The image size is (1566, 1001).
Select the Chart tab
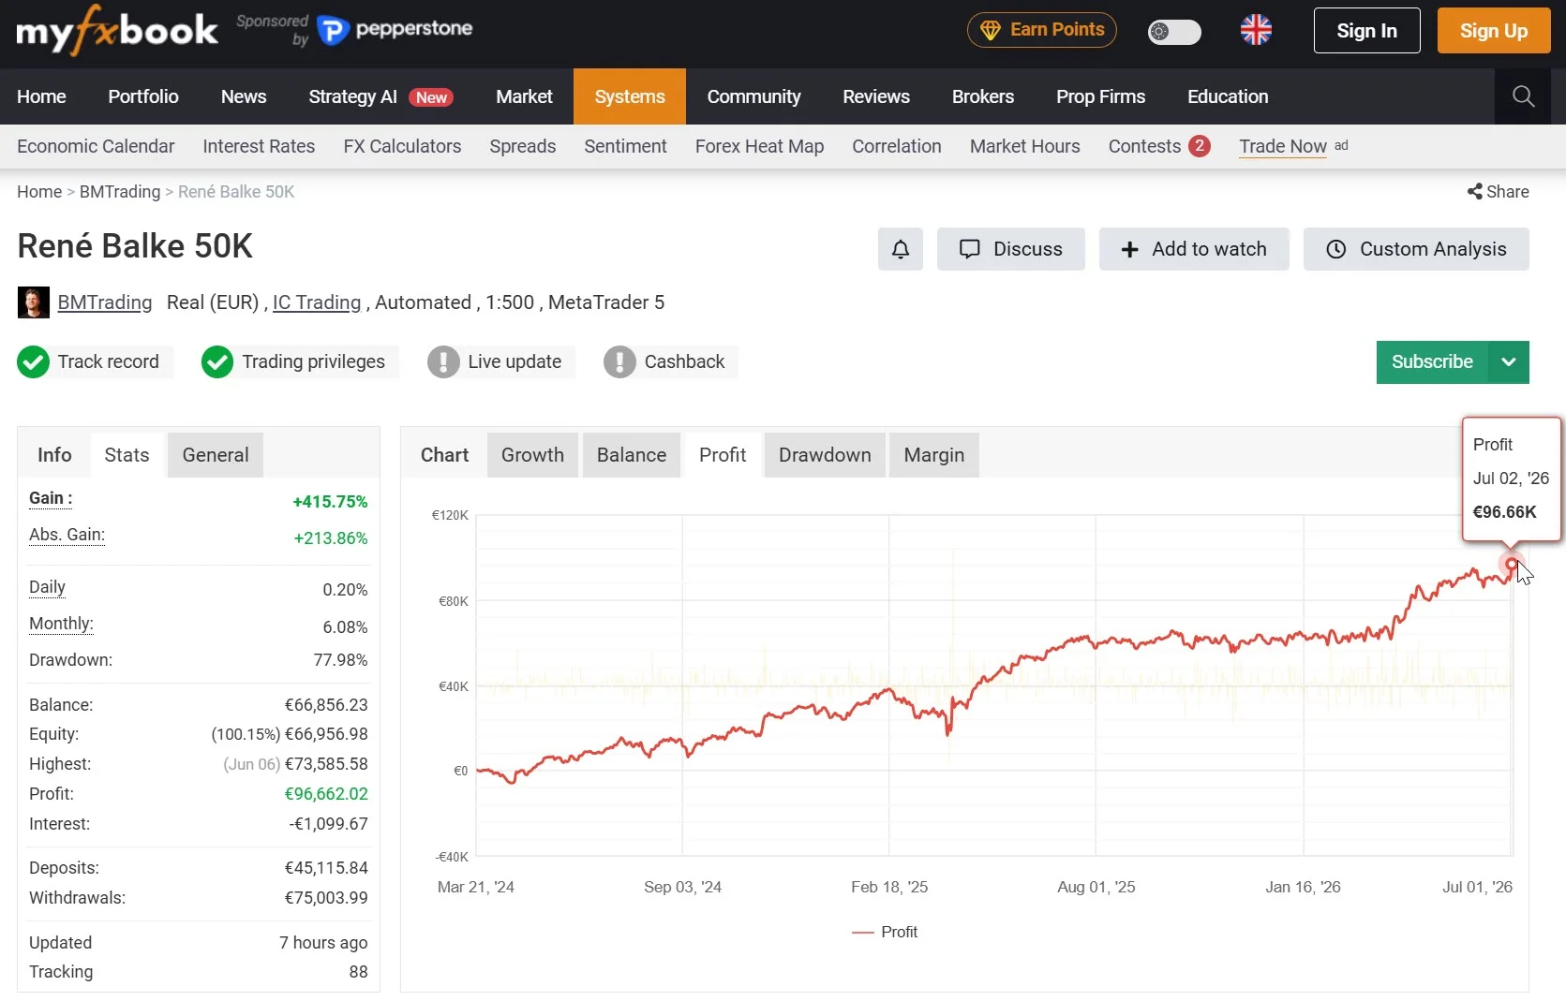tap(444, 455)
